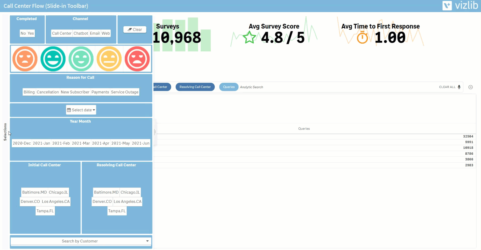Toggle Completed filter to No

point(23,33)
